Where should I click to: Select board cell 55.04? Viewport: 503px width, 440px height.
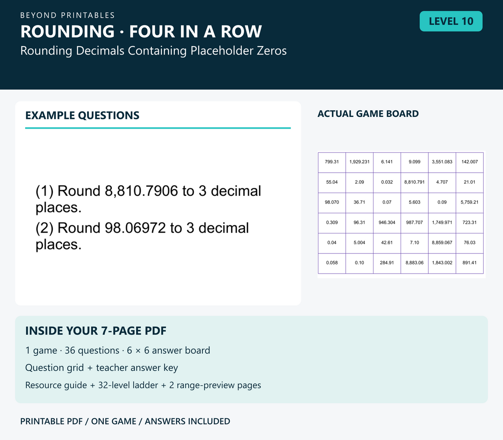[332, 182]
